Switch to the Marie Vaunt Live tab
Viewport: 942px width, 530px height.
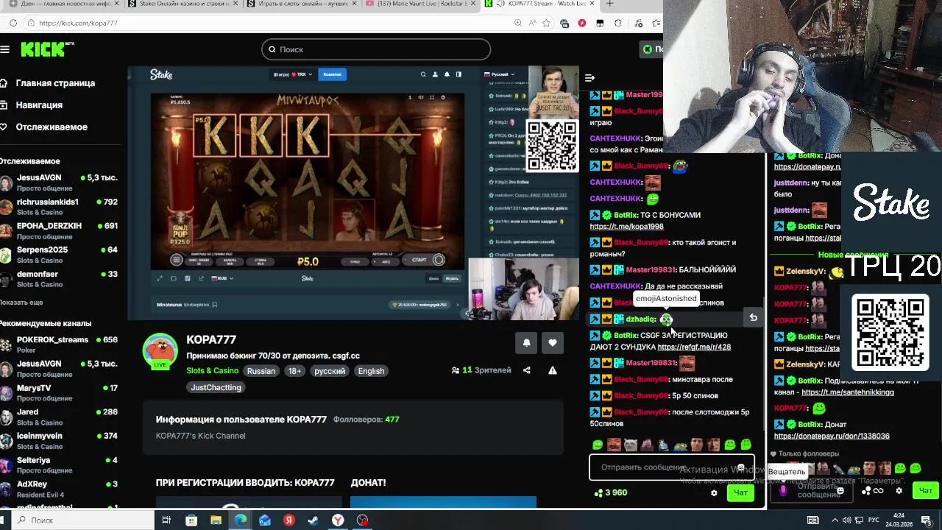[x=421, y=4]
